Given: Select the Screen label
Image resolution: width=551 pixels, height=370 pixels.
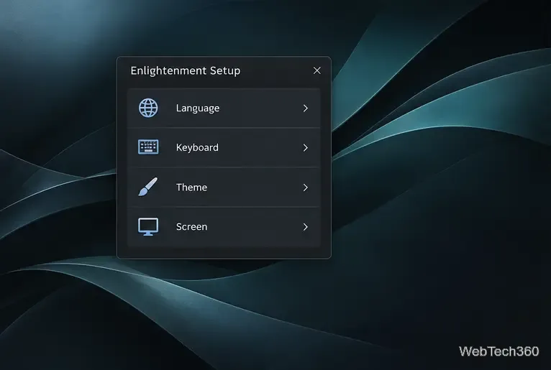Looking at the screenshot, I should coord(191,227).
